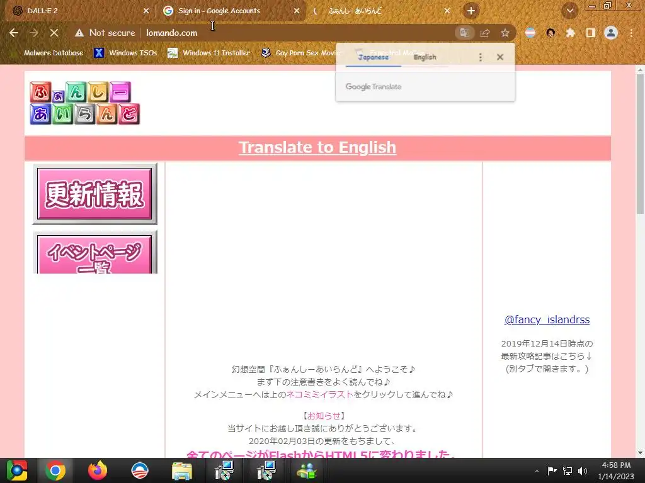Show hidden tray icons arrow
645x483 pixels.
tap(537, 471)
